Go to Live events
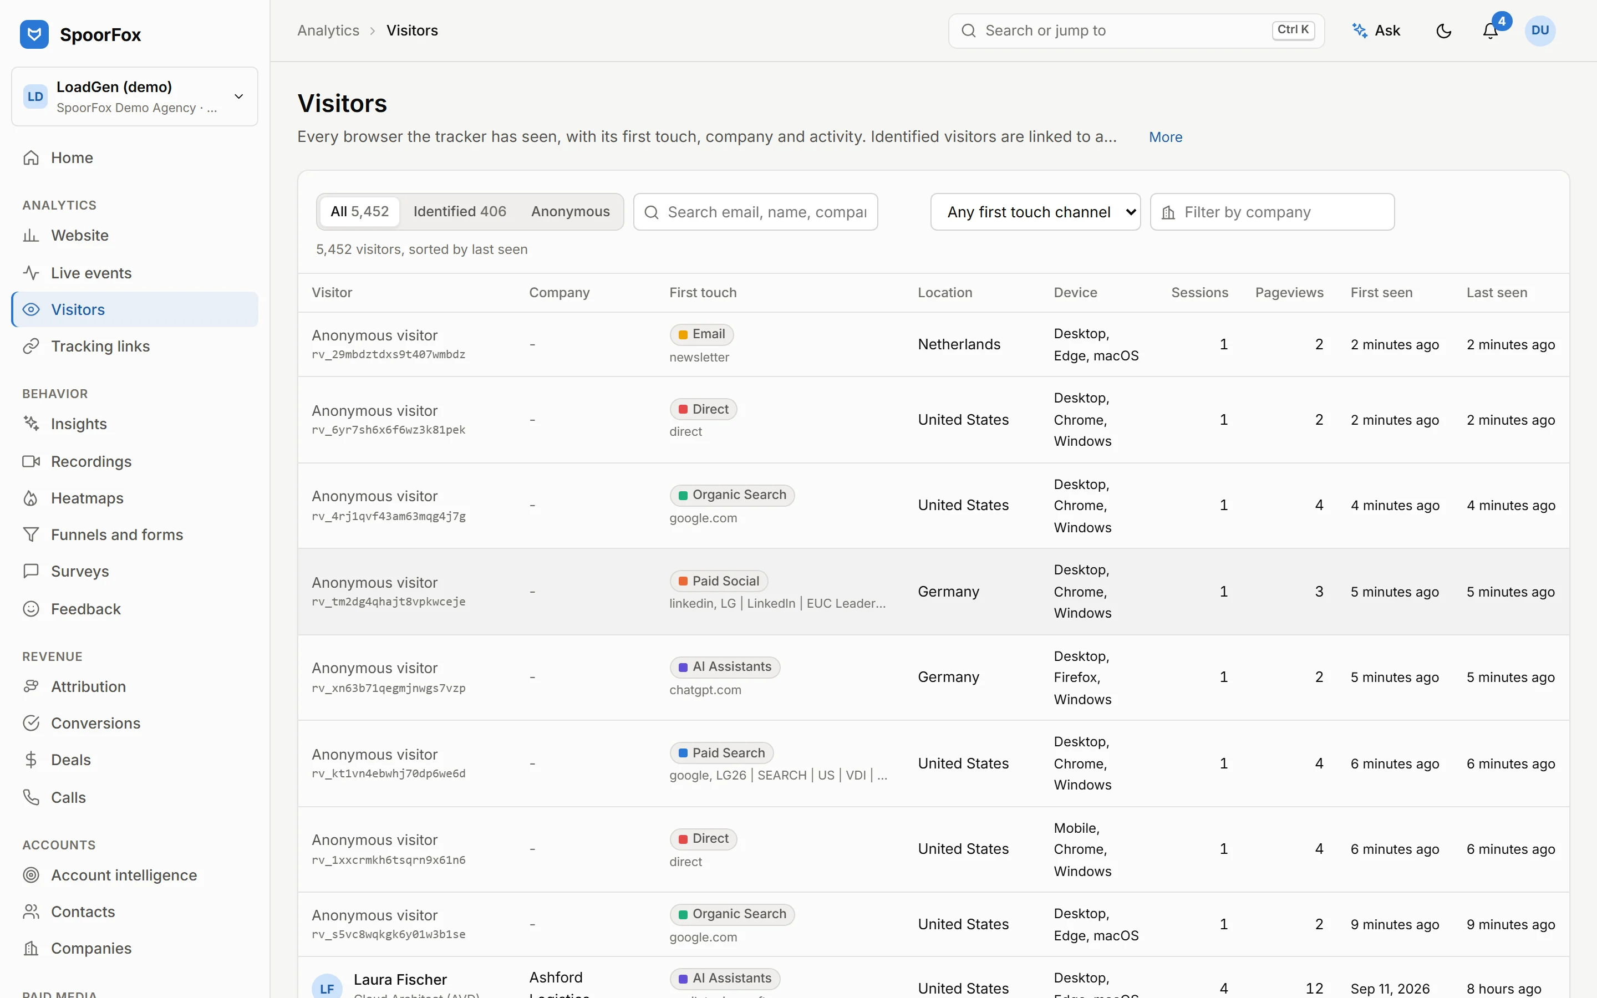Screen dimensions: 1597x998 click(x=135, y=273)
